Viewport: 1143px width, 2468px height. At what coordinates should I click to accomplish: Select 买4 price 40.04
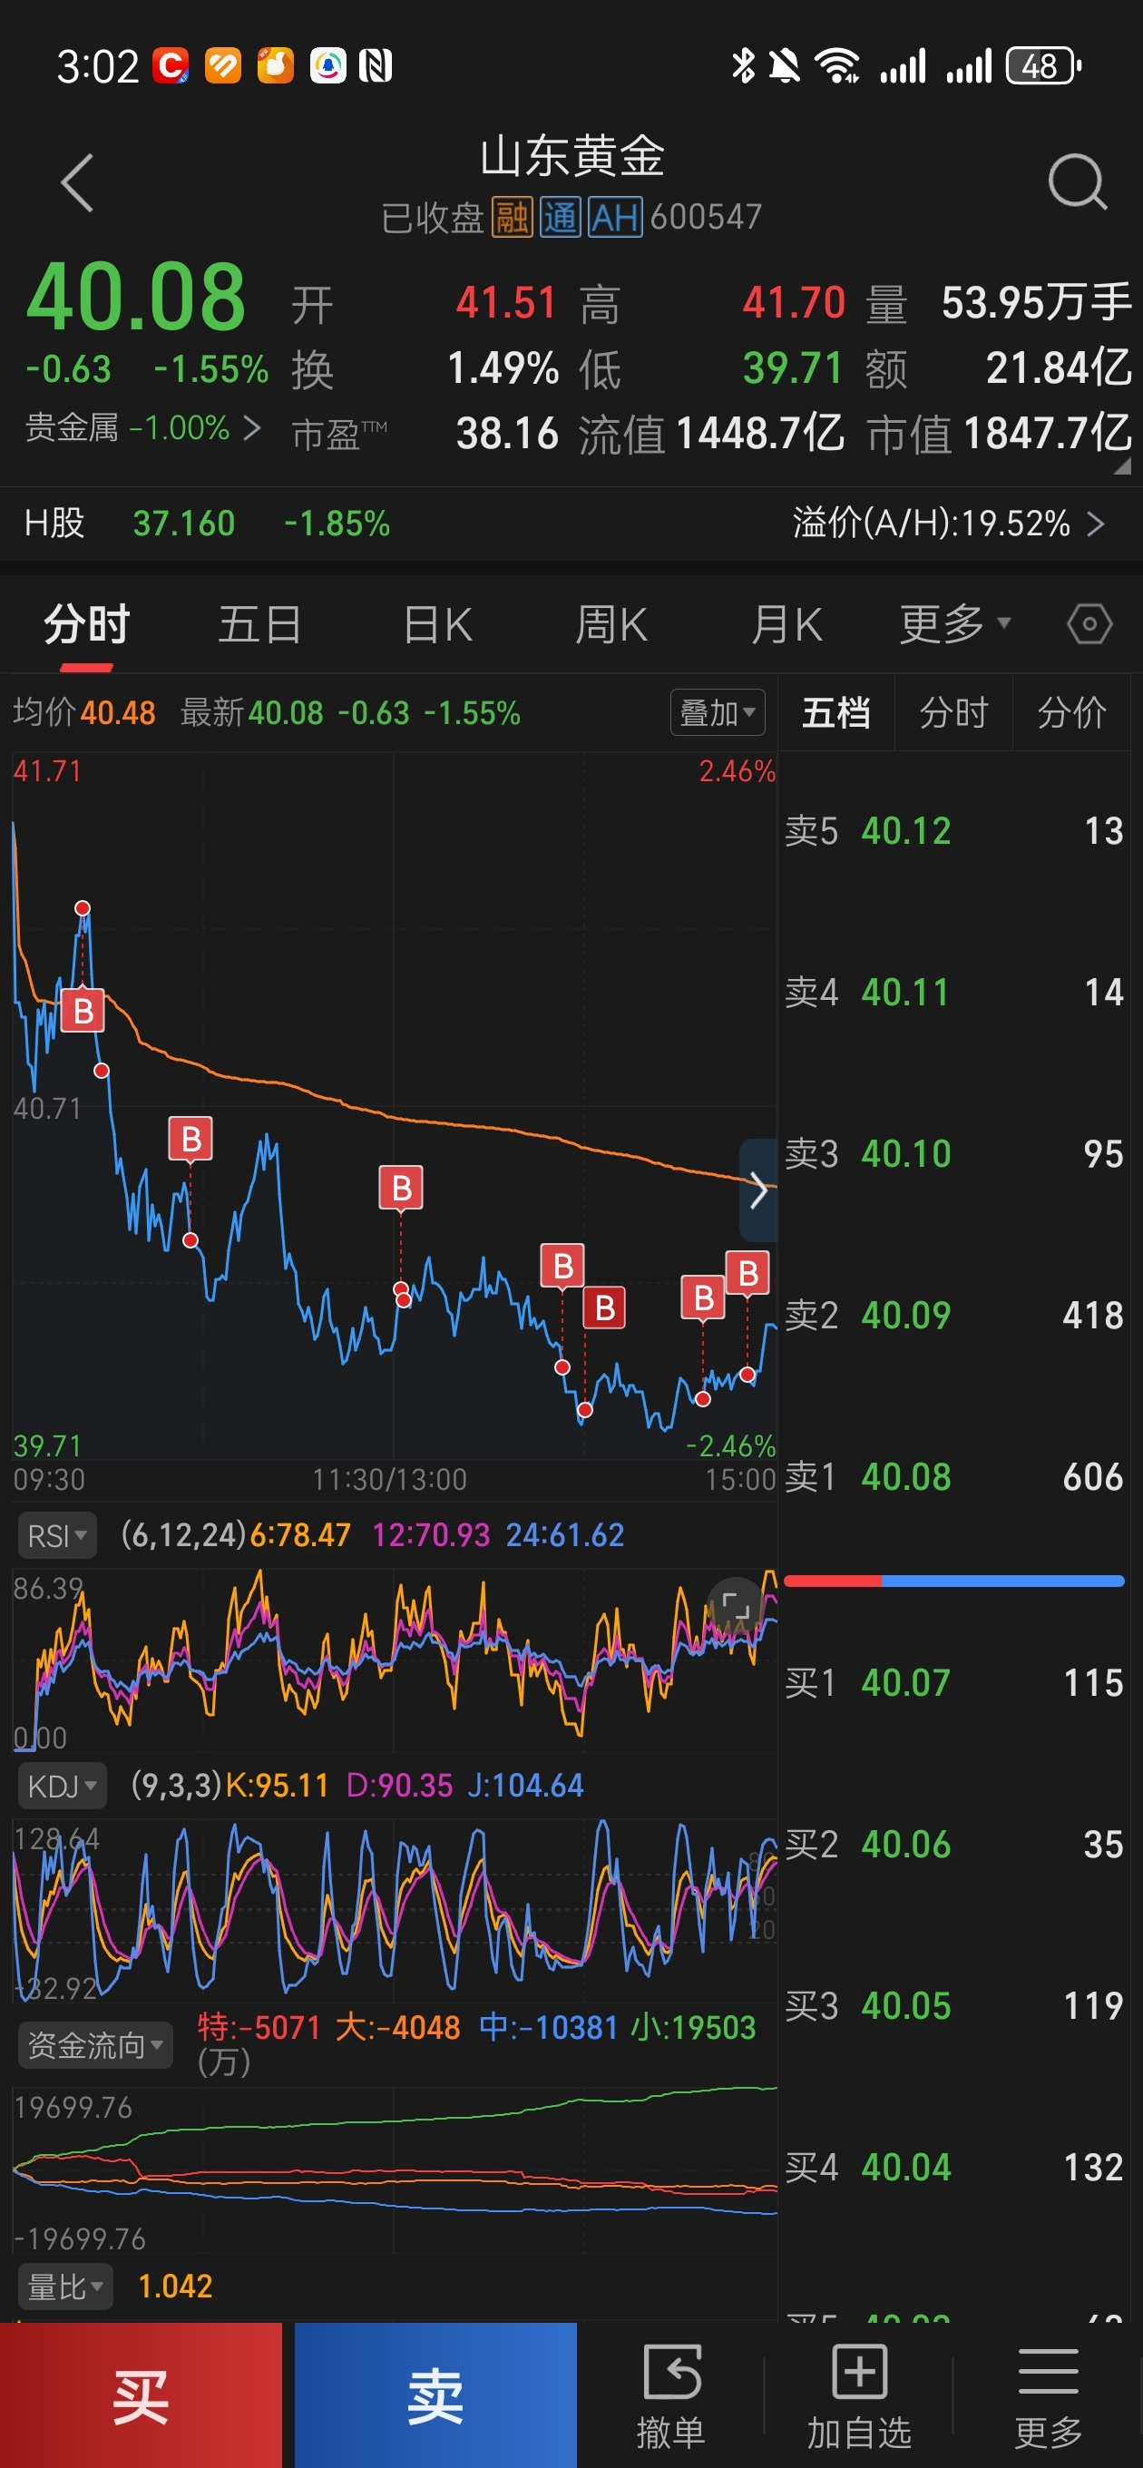(x=905, y=2167)
